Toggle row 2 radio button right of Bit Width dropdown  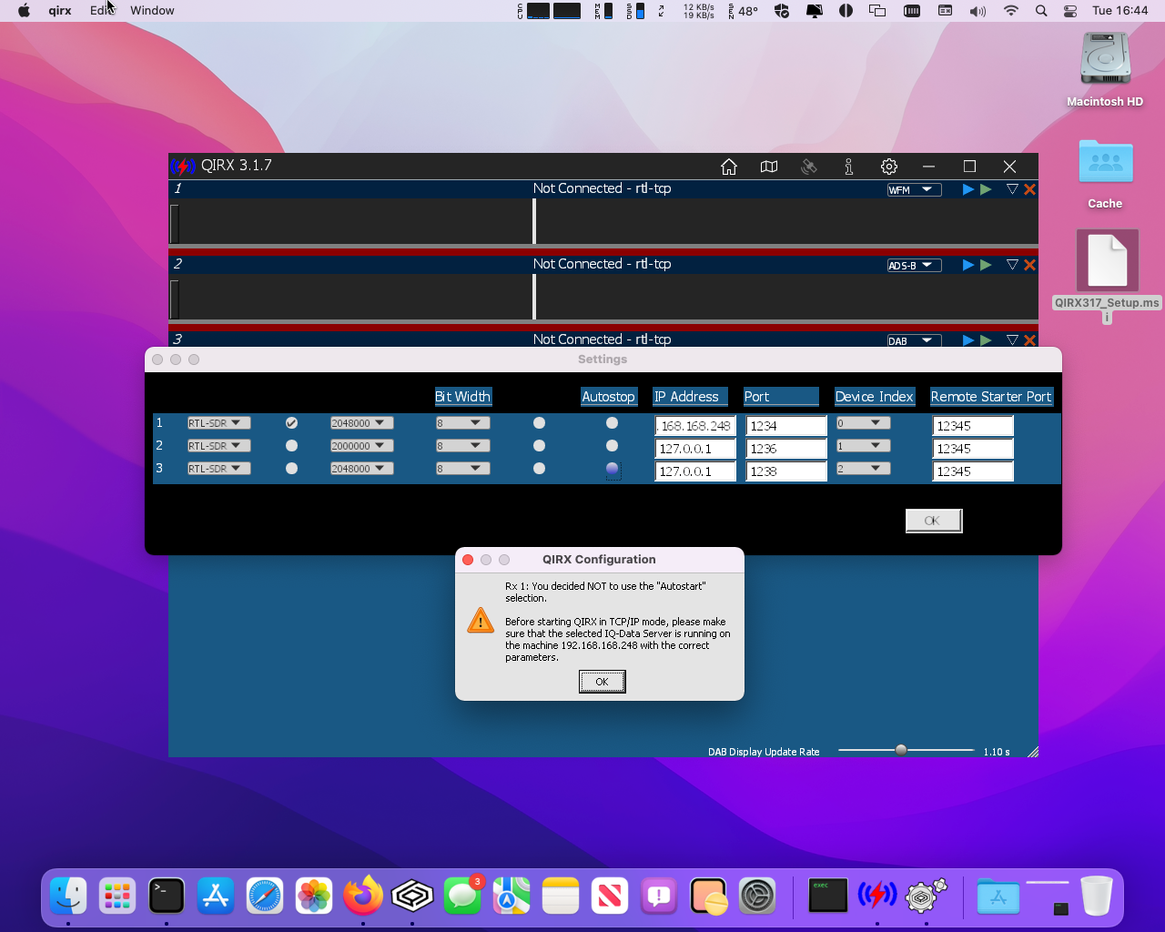coord(539,446)
